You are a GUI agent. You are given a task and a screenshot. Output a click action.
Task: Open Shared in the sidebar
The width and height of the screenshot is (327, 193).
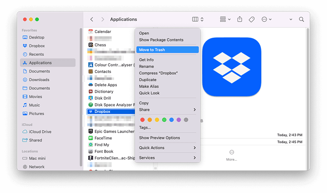click(x=36, y=140)
